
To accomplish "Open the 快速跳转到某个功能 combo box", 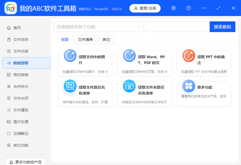I will (99, 27).
